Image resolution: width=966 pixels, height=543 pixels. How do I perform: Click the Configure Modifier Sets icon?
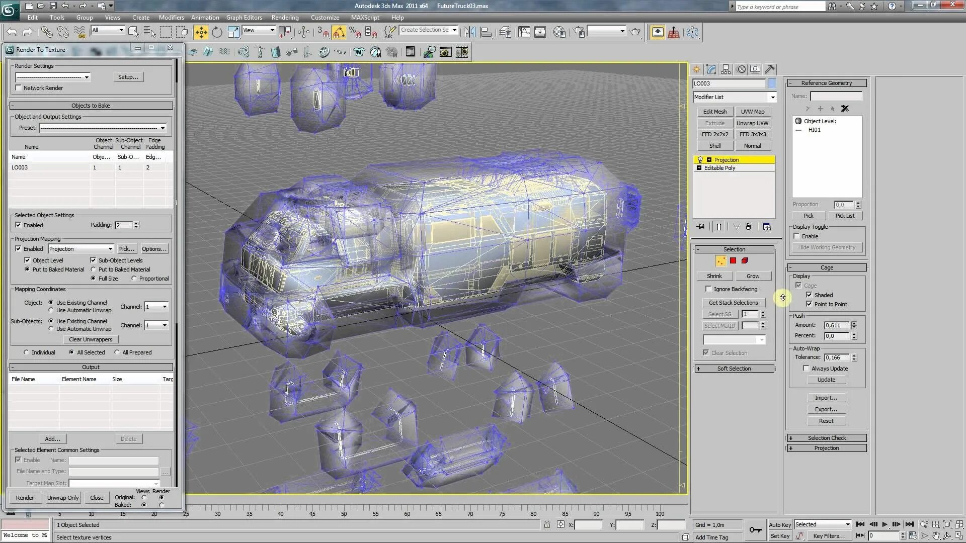coord(767,227)
